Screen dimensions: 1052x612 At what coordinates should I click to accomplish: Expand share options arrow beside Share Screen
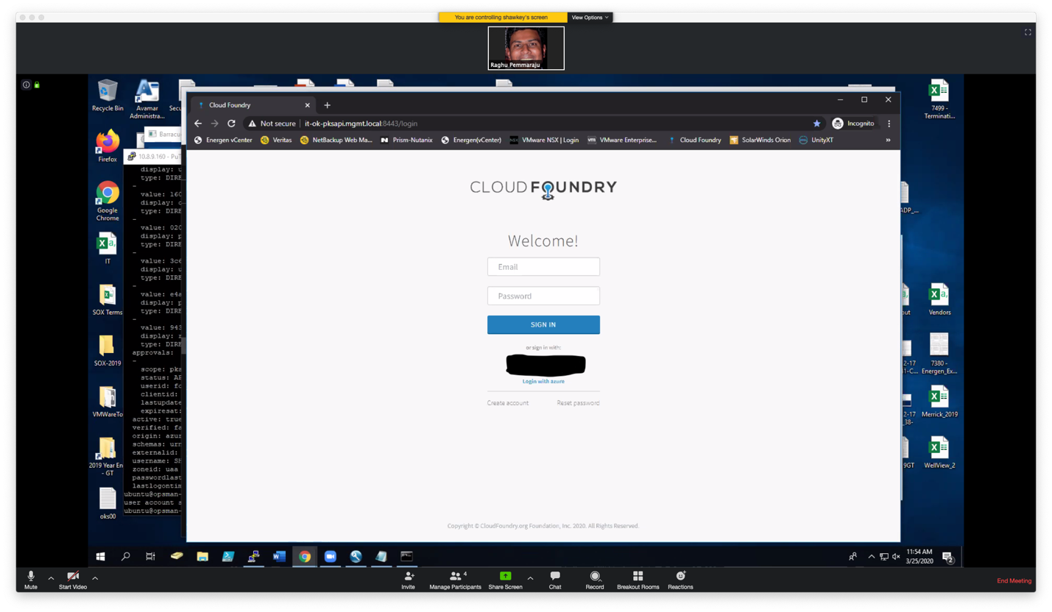[530, 579]
